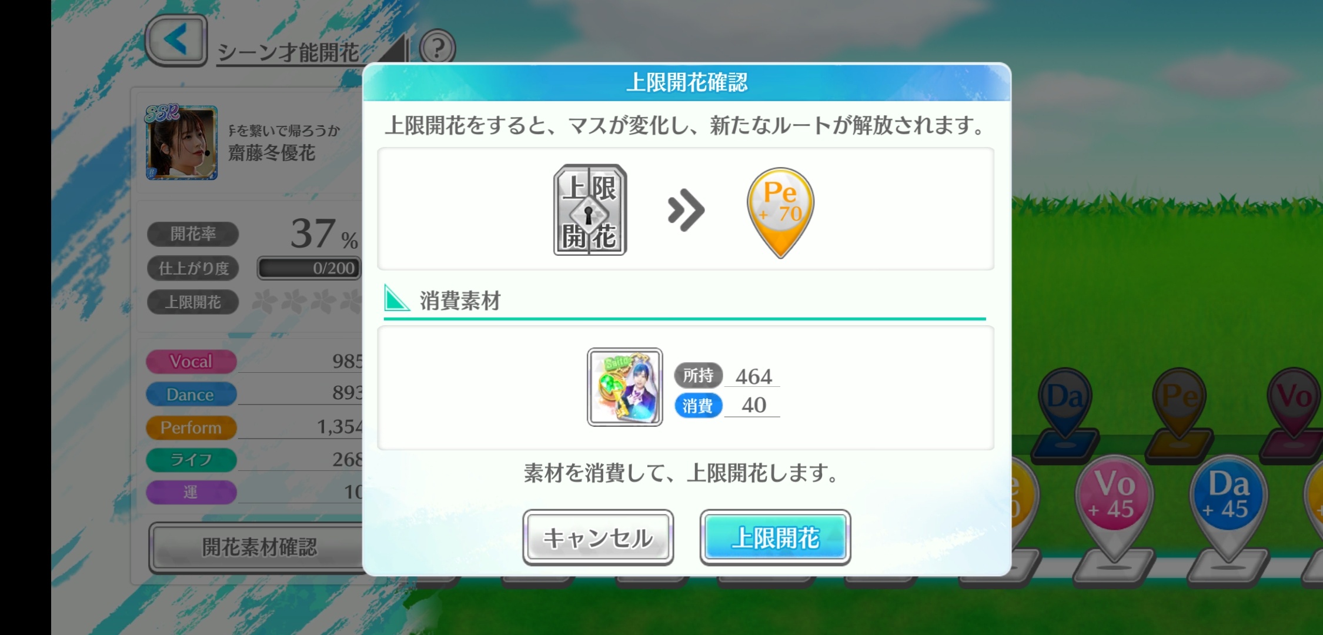Tap the Perform stat label

click(x=191, y=427)
